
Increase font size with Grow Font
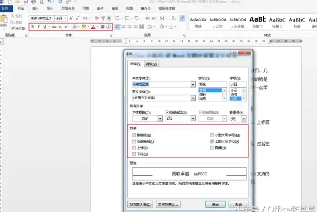click(x=71, y=18)
